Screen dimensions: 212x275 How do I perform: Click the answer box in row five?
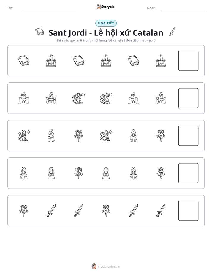point(188,211)
